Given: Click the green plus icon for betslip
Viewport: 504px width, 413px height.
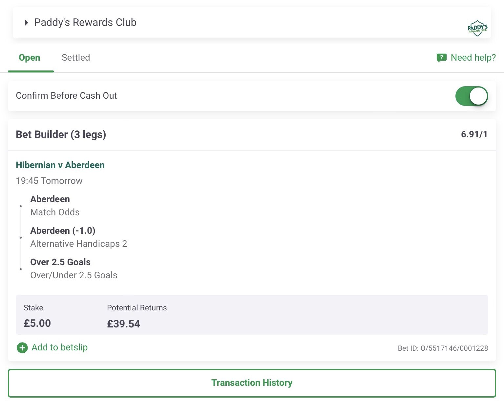Looking at the screenshot, I should pyautogui.click(x=22, y=348).
